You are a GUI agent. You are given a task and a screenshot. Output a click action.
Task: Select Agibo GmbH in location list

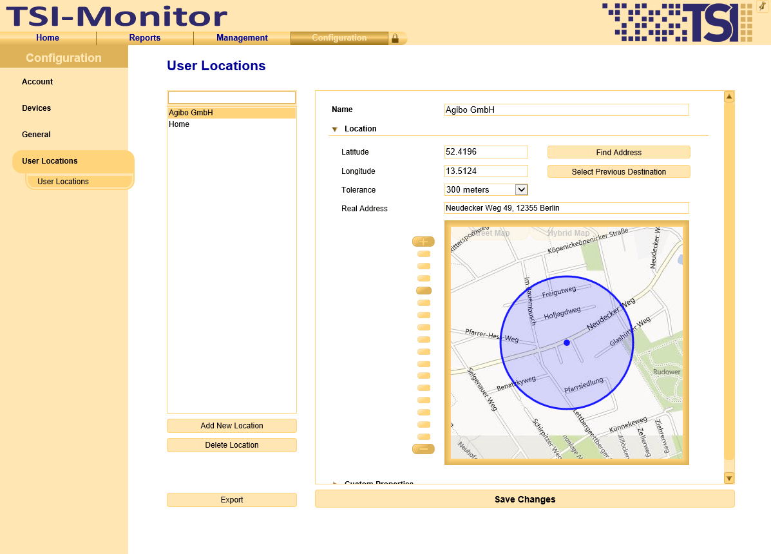(232, 113)
